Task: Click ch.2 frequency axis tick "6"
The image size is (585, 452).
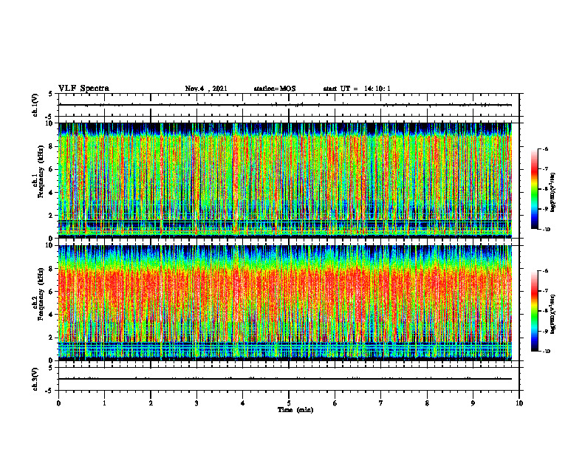Action: pos(51,292)
